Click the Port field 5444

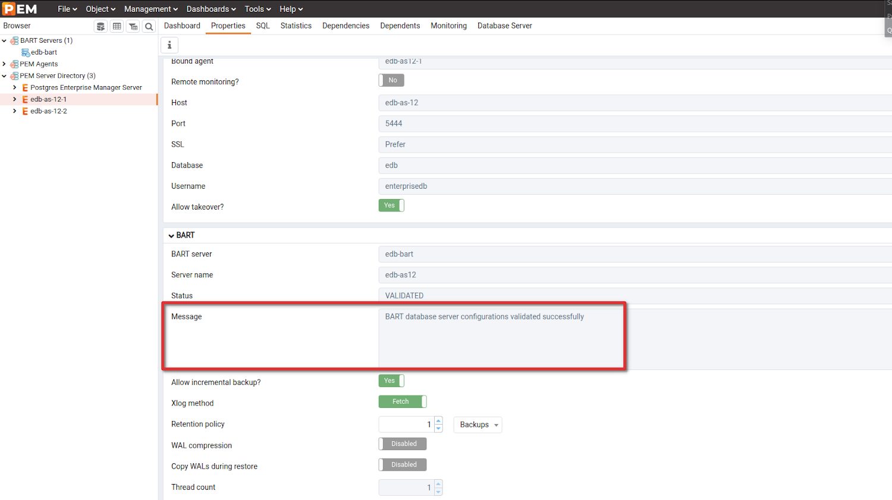tap(635, 124)
